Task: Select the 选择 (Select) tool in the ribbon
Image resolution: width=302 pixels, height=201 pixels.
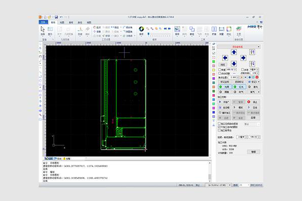Action: pyautogui.click(x=43, y=31)
